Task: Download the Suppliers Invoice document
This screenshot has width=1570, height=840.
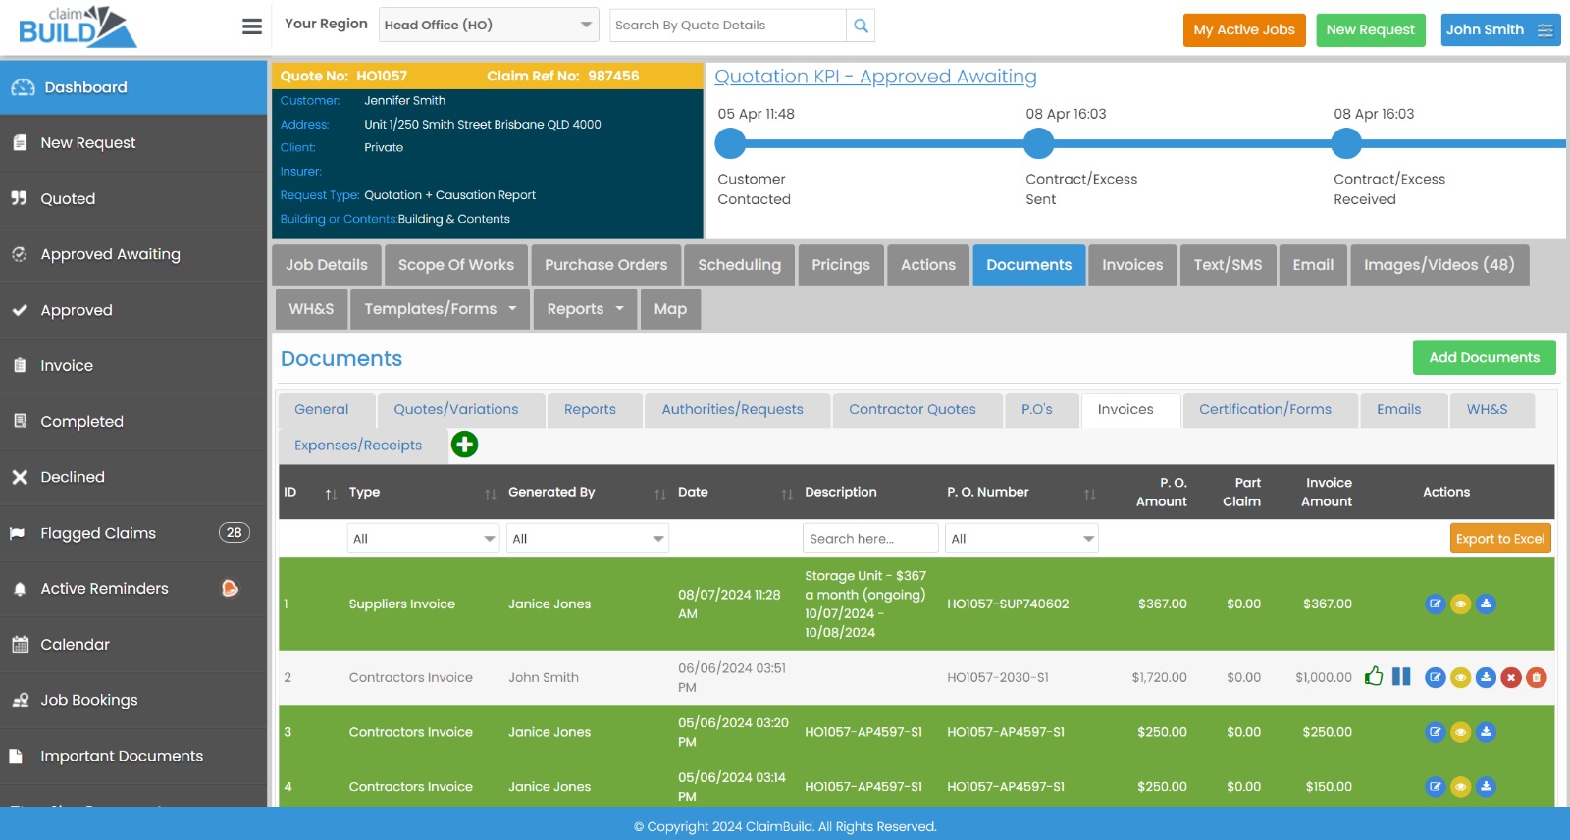Action: pos(1486,604)
